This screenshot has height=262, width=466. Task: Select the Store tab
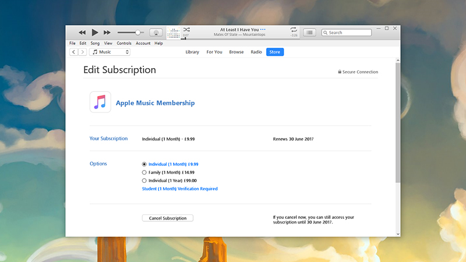[275, 52]
